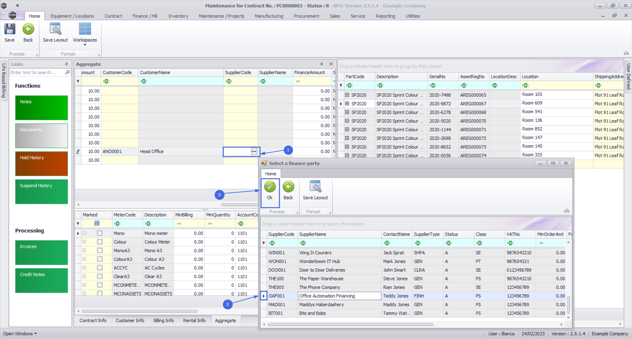Click SupplierName filter icon in dialog grid

pyautogui.click(x=303, y=243)
